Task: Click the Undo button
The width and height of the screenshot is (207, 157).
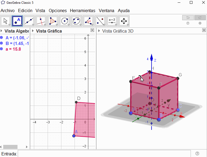Action: click(x=188, y=18)
